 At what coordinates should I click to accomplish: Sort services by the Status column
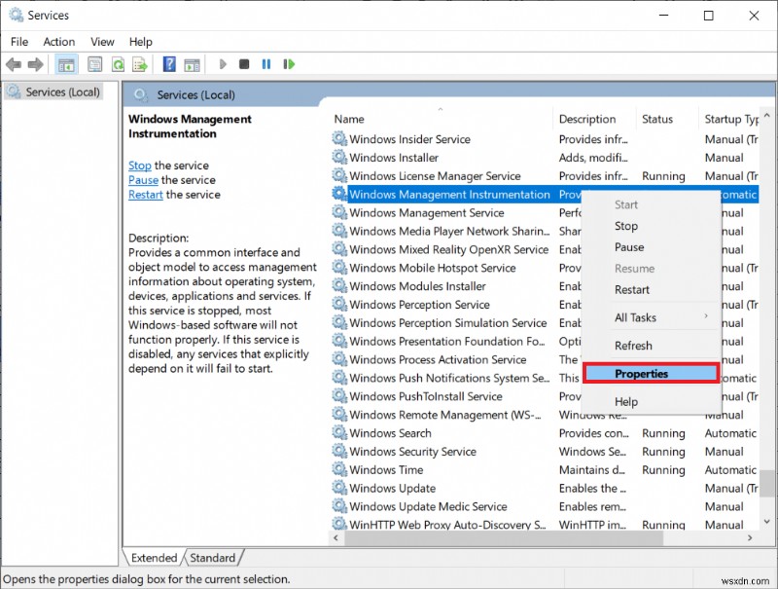(x=657, y=119)
